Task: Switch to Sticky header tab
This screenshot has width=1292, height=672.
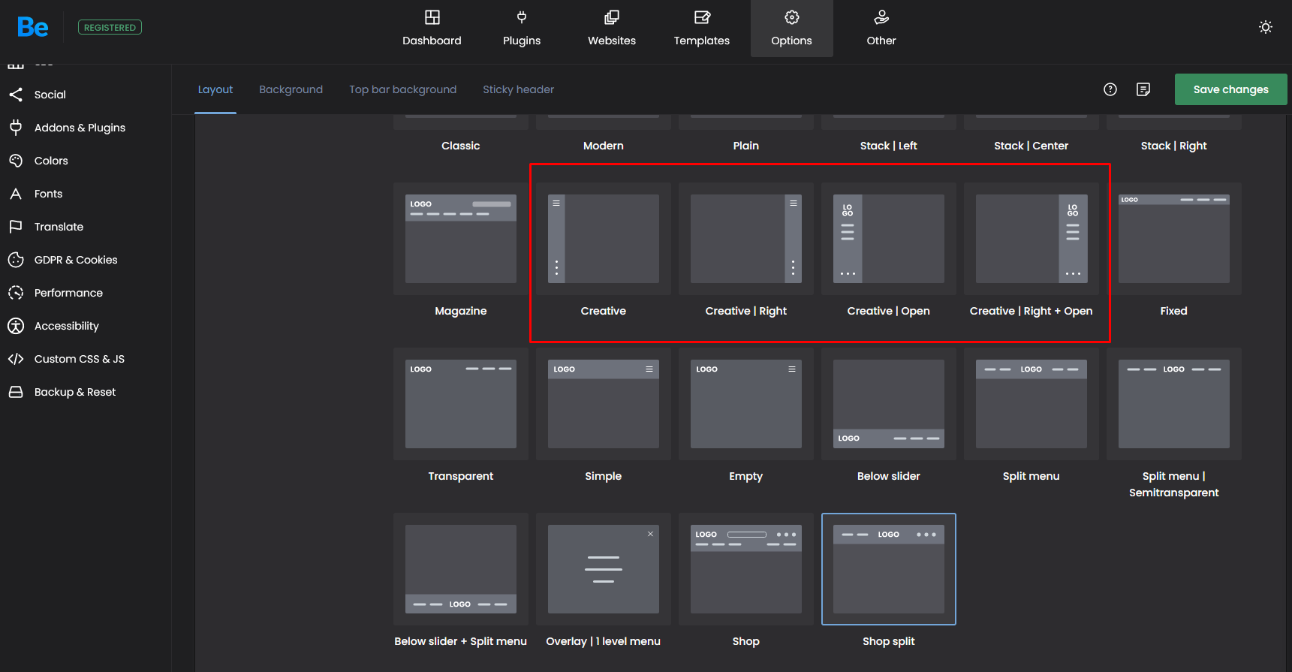Action: 519,89
